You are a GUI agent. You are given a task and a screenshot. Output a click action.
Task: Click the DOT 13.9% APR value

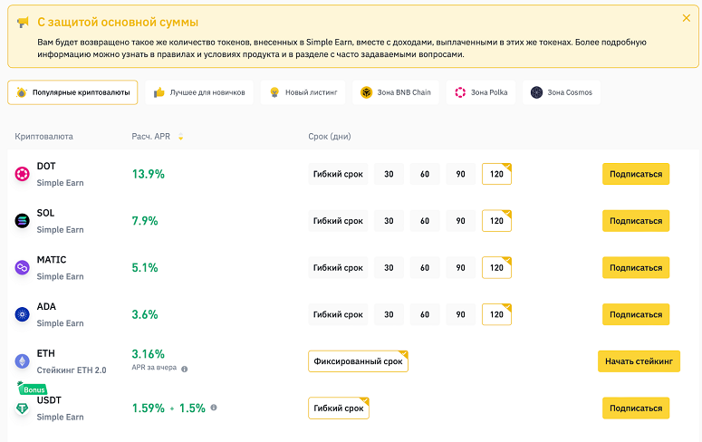point(149,174)
